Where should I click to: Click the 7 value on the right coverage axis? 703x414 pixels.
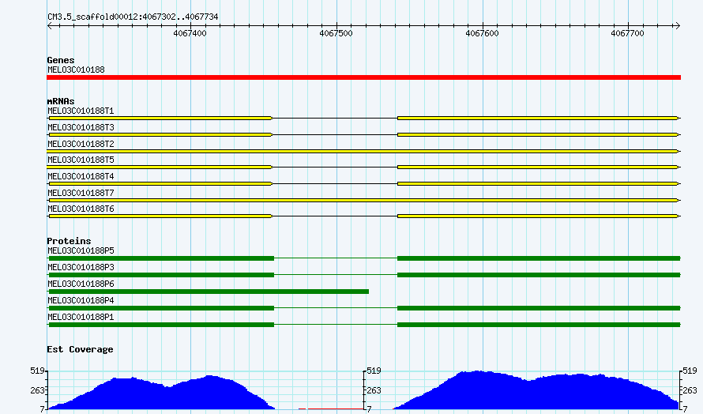click(x=685, y=409)
